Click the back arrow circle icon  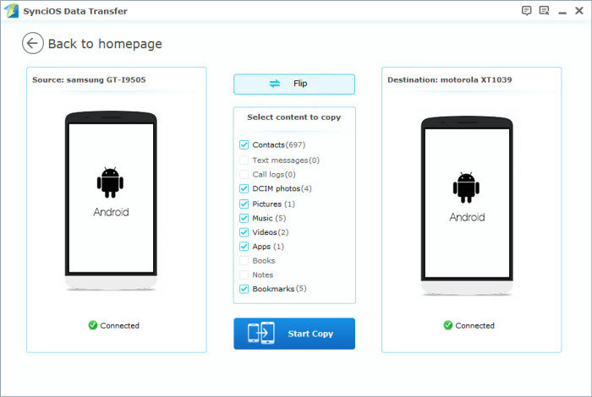point(32,43)
